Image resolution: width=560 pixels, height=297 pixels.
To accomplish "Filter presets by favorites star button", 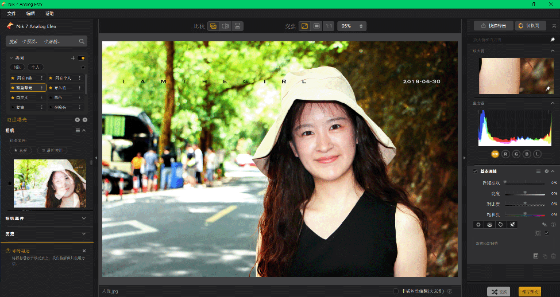I will [x=20, y=150].
